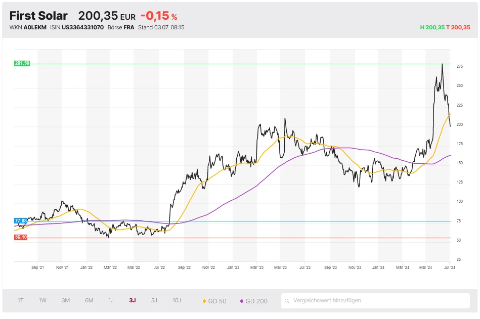This screenshot has height=319, width=480.
Task: Switch to the 1J yearly view
Action: 111,300
